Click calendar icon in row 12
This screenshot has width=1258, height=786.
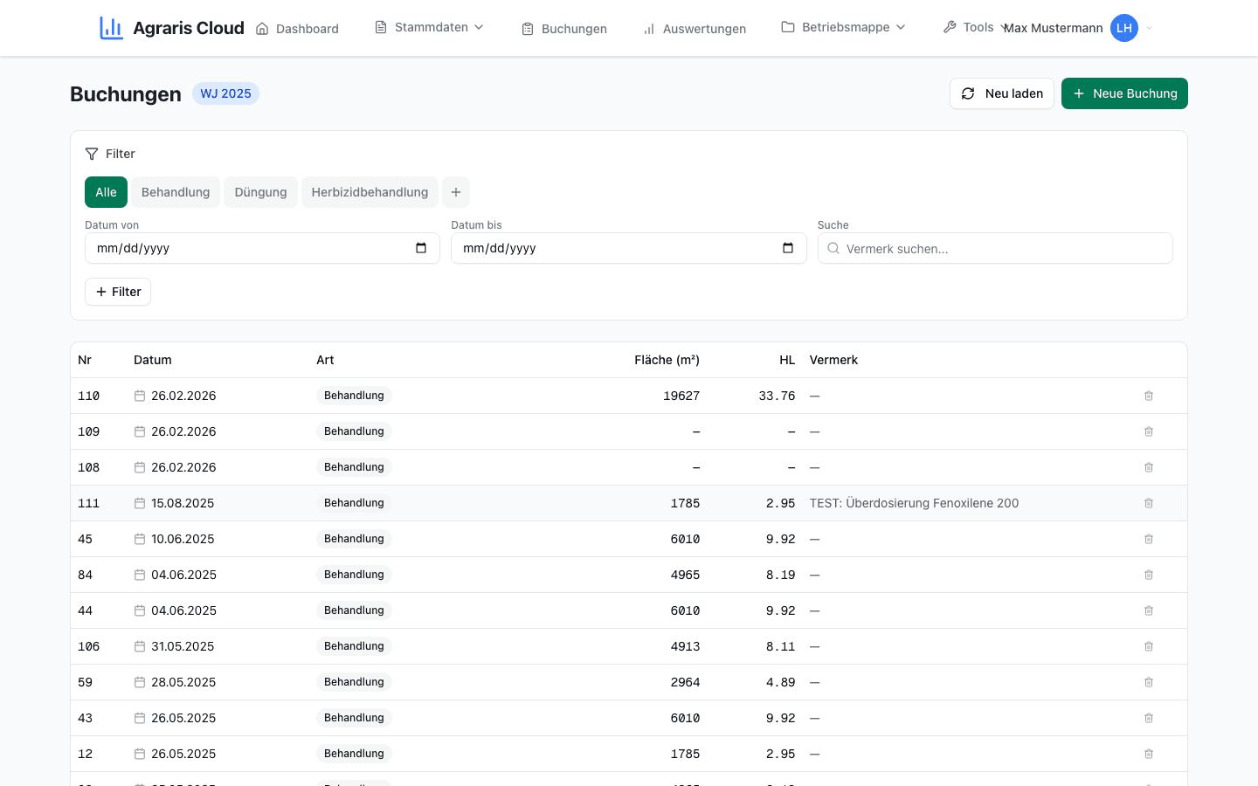click(x=140, y=754)
